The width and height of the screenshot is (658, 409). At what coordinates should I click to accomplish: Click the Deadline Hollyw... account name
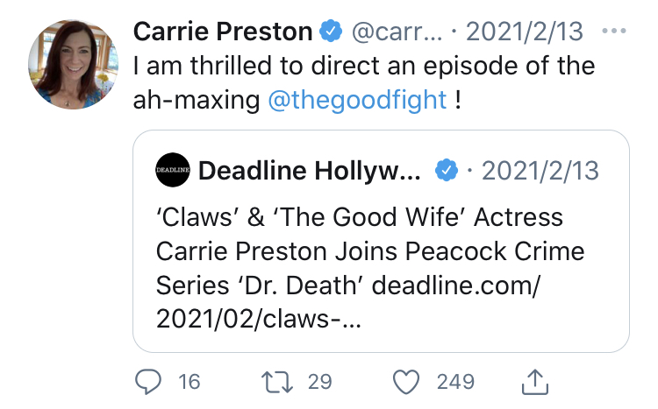click(x=310, y=171)
